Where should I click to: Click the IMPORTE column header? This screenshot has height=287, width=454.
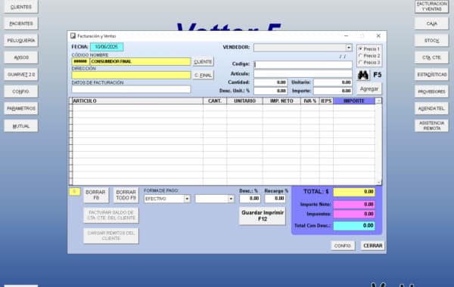[354, 101]
